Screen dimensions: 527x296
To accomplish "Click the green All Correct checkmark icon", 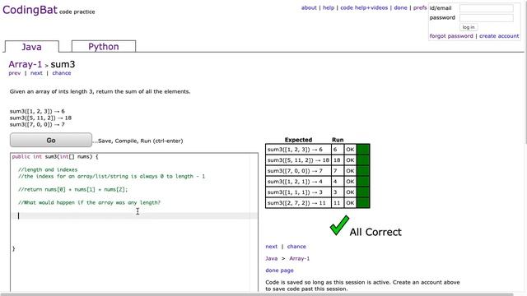I will 339,225.
